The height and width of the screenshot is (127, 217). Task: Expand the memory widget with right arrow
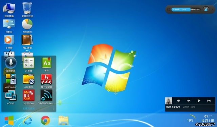(212, 9)
